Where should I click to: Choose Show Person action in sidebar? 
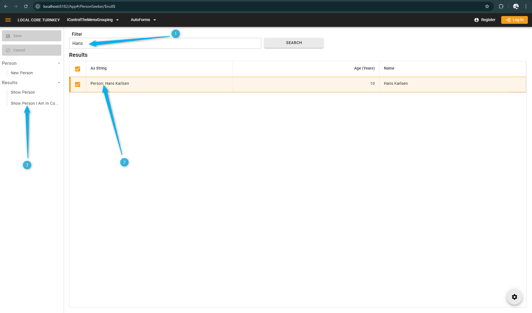click(23, 92)
